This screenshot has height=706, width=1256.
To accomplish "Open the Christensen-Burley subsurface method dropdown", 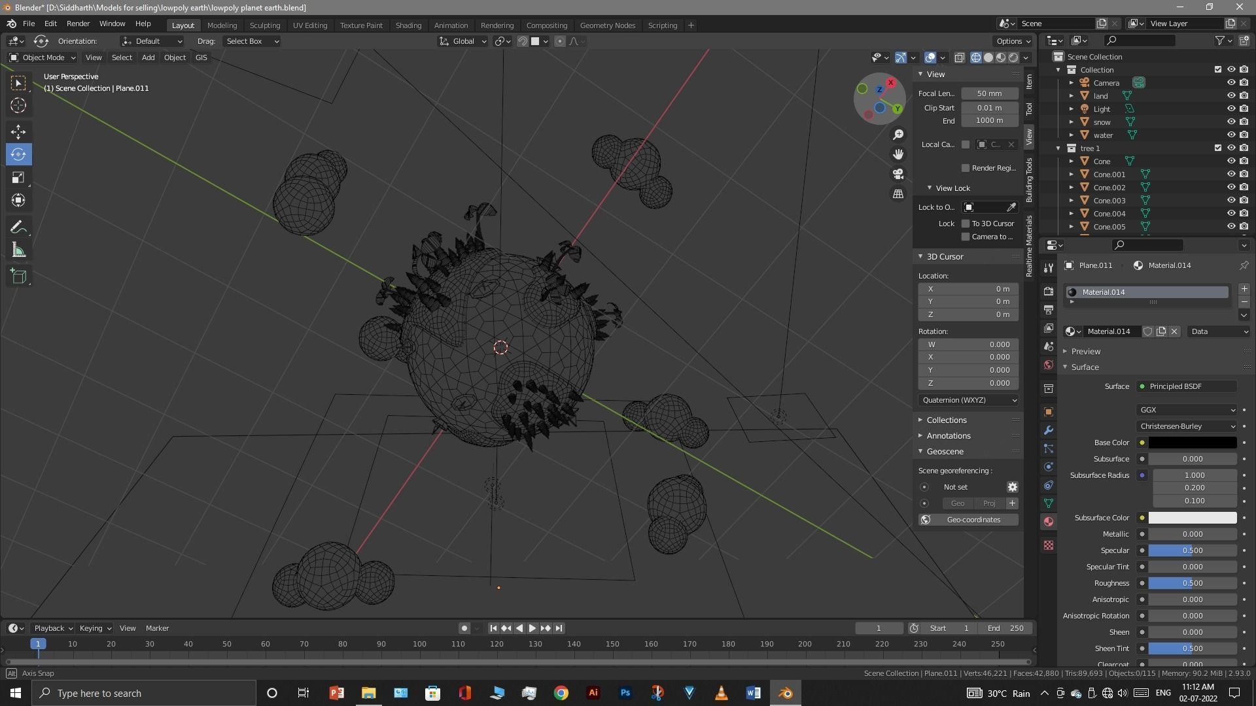I will pyautogui.click(x=1187, y=426).
